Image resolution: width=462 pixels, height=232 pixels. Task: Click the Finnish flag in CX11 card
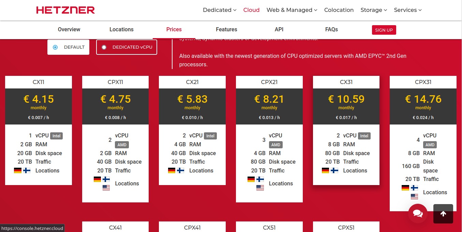[x=27, y=170]
